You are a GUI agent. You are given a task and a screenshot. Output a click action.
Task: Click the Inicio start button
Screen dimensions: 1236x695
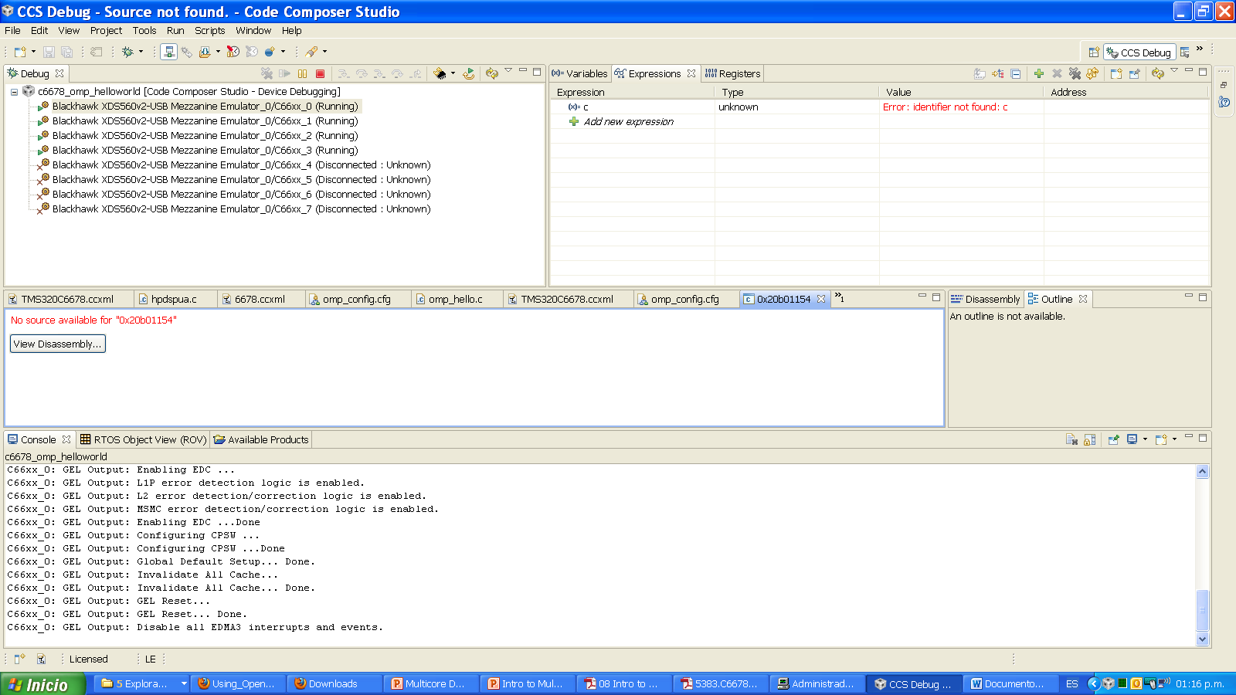(x=42, y=684)
